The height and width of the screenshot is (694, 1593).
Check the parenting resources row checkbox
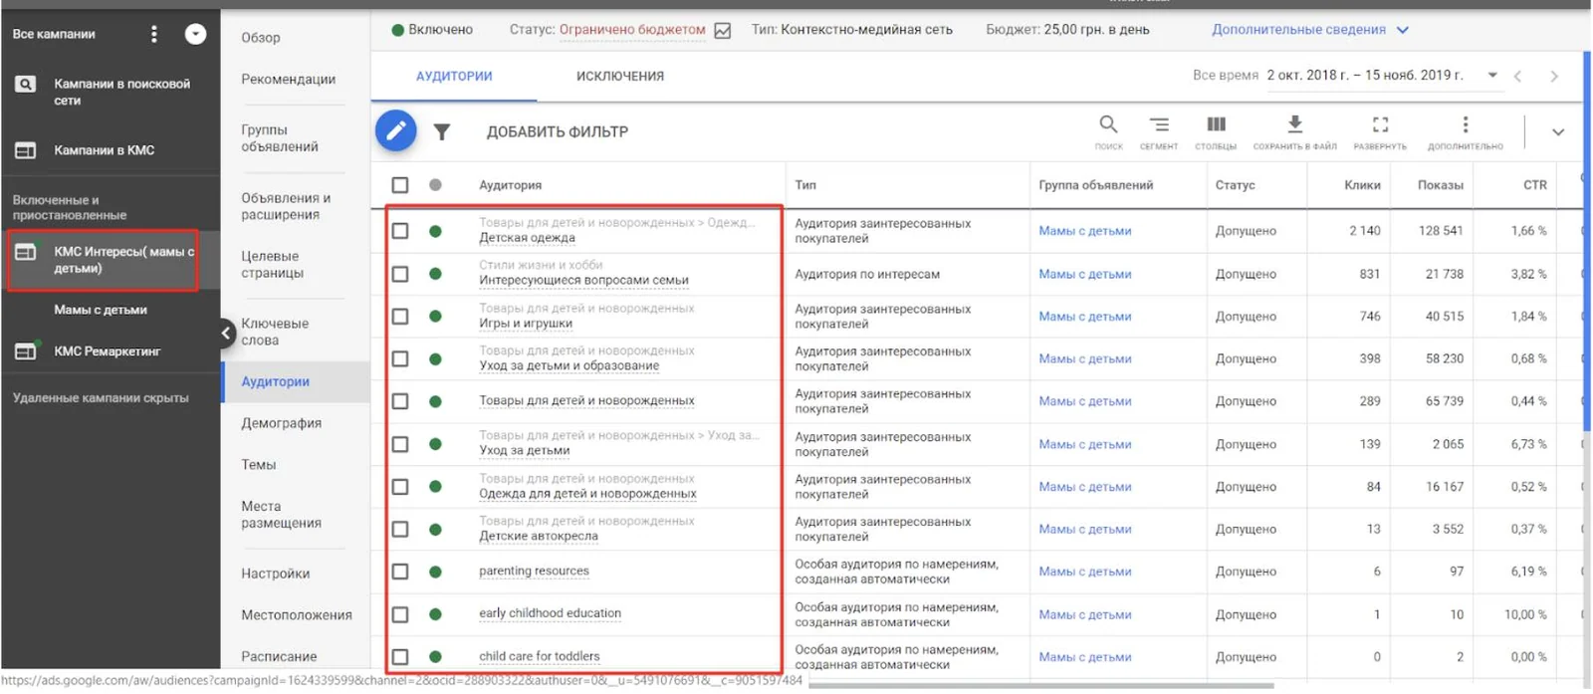pyautogui.click(x=400, y=572)
